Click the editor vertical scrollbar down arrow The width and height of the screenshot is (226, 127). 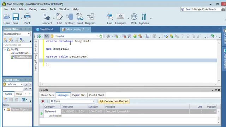tap(219, 81)
